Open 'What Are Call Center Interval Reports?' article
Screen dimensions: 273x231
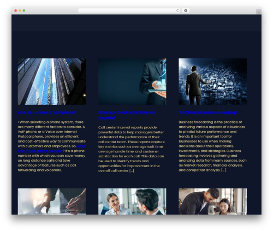(127, 115)
